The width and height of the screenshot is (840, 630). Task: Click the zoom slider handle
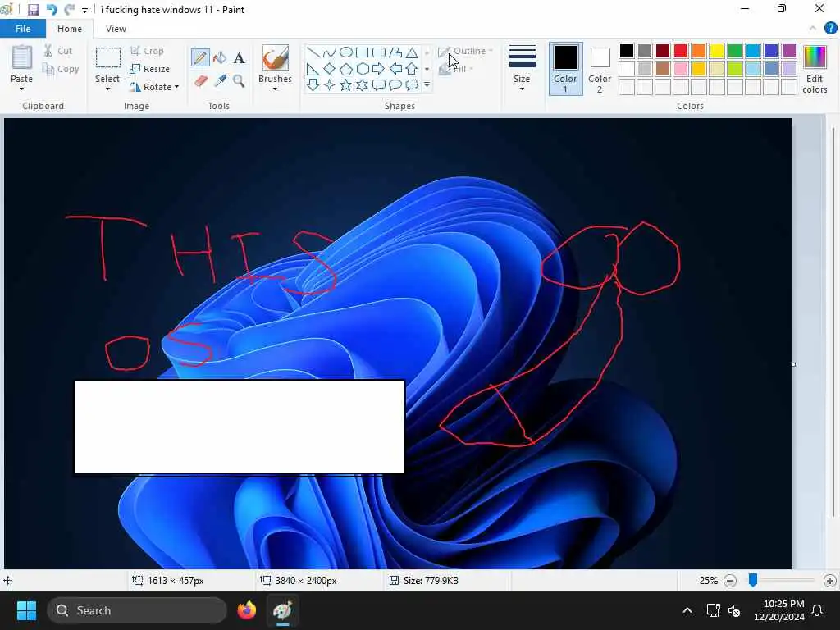[753, 580]
